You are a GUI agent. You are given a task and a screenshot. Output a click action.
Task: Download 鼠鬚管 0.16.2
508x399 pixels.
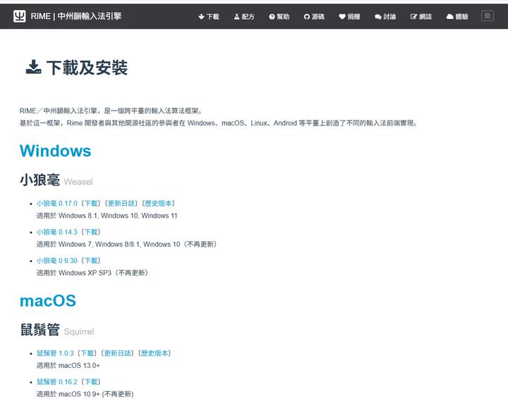91,382
